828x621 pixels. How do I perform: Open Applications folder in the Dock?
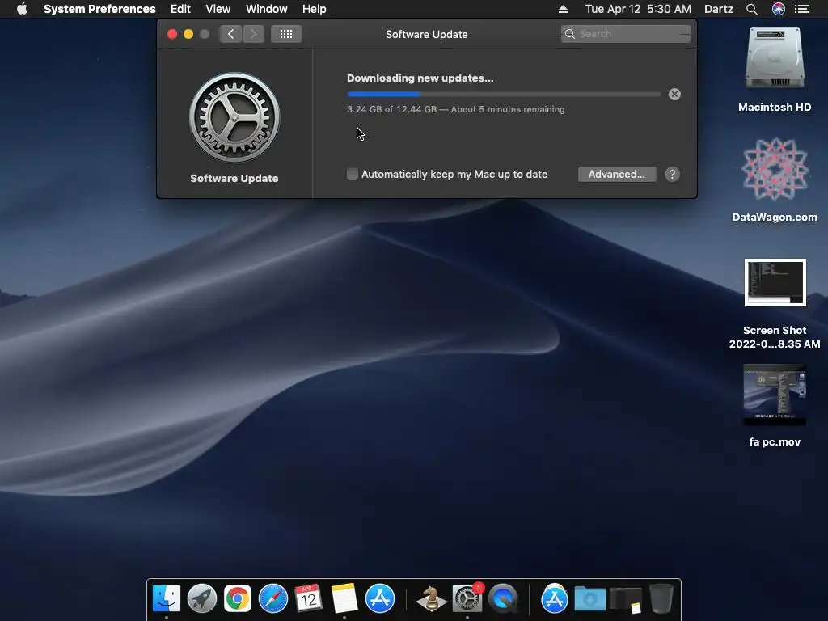pyautogui.click(x=555, y=599)
